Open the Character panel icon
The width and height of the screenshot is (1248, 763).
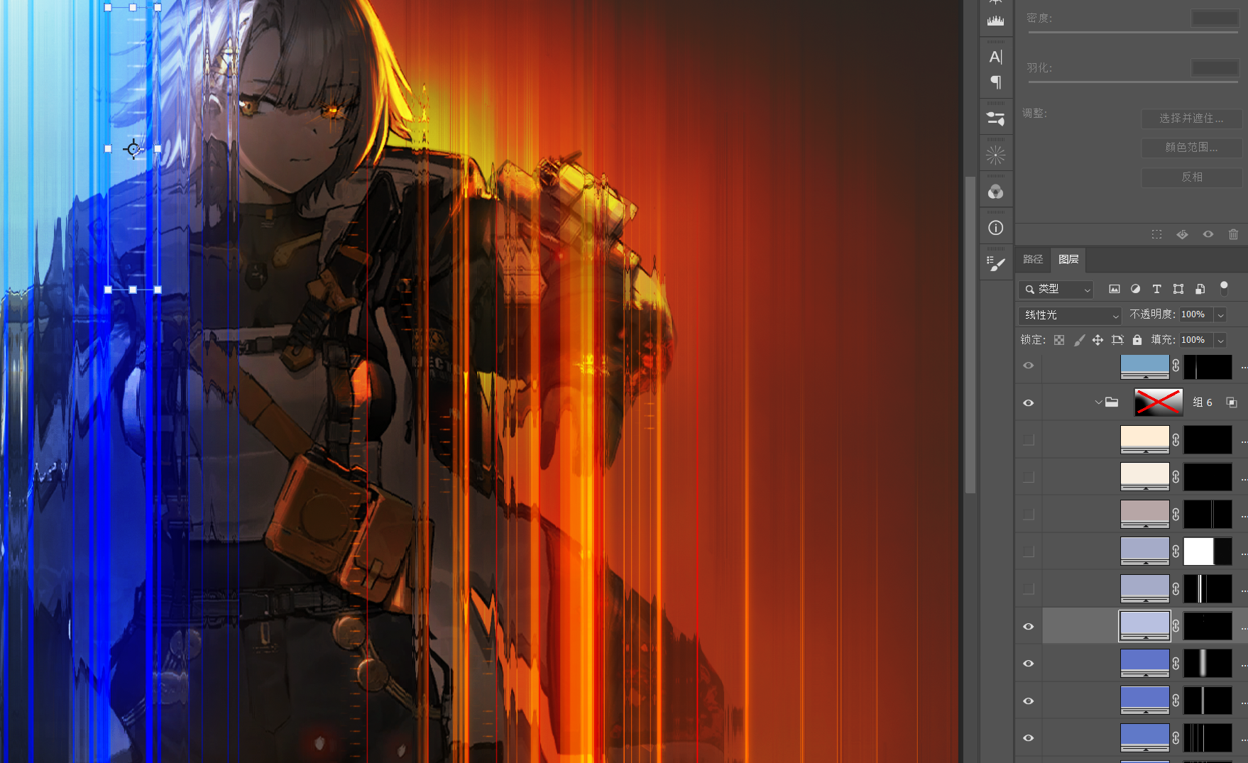click(x=996, y=57)
